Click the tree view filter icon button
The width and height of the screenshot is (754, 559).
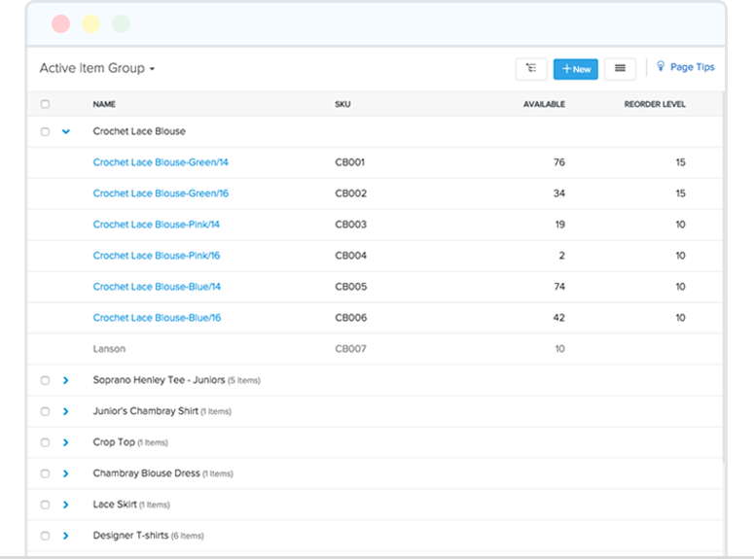click(x=530, y=69)
